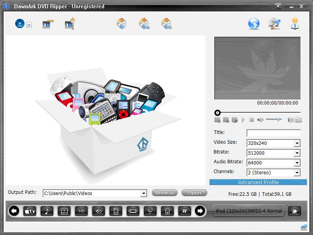Play the preview video

tap(243, 120)
